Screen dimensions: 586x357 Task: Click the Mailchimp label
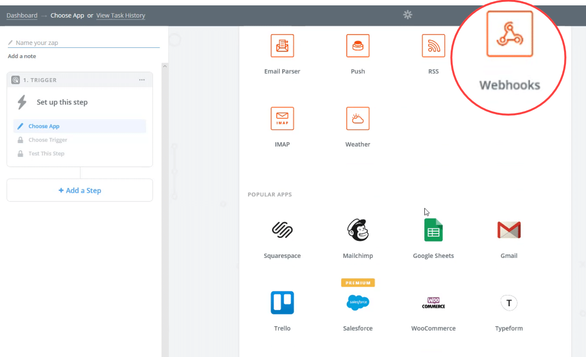[x=358, y=256]
